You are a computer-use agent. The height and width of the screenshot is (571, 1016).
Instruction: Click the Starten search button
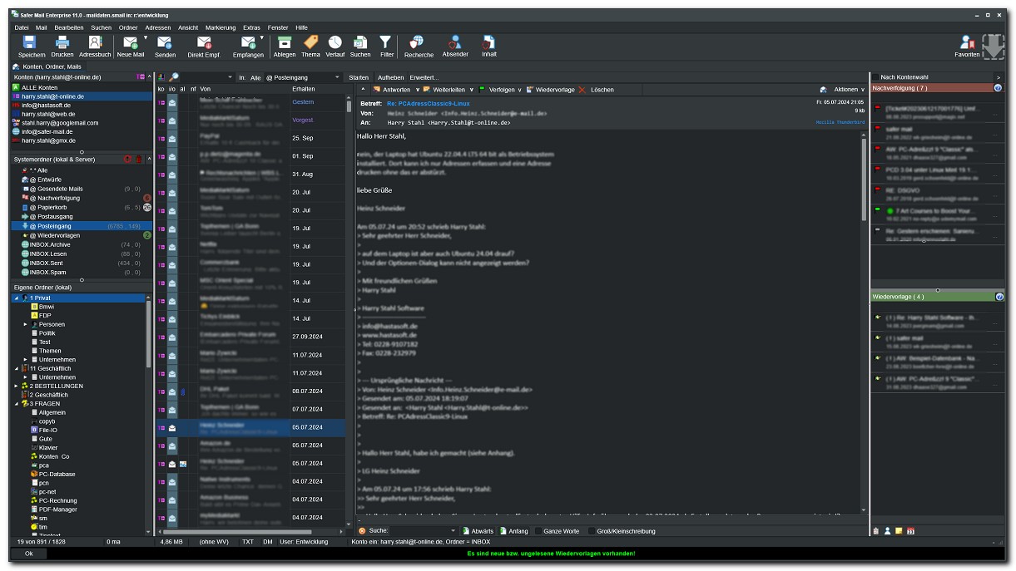click(x=359, y=77)
